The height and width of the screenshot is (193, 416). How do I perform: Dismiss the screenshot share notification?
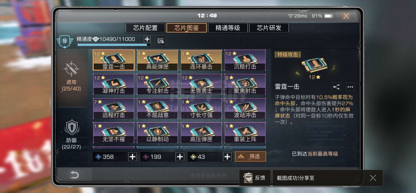tap(373, 178)
